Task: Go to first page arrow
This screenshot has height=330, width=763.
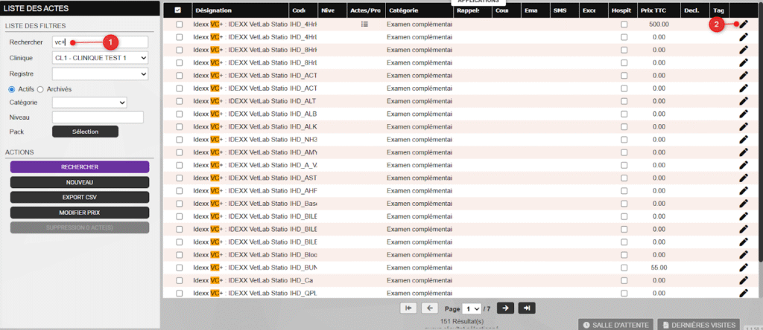Action: point(408,308)
